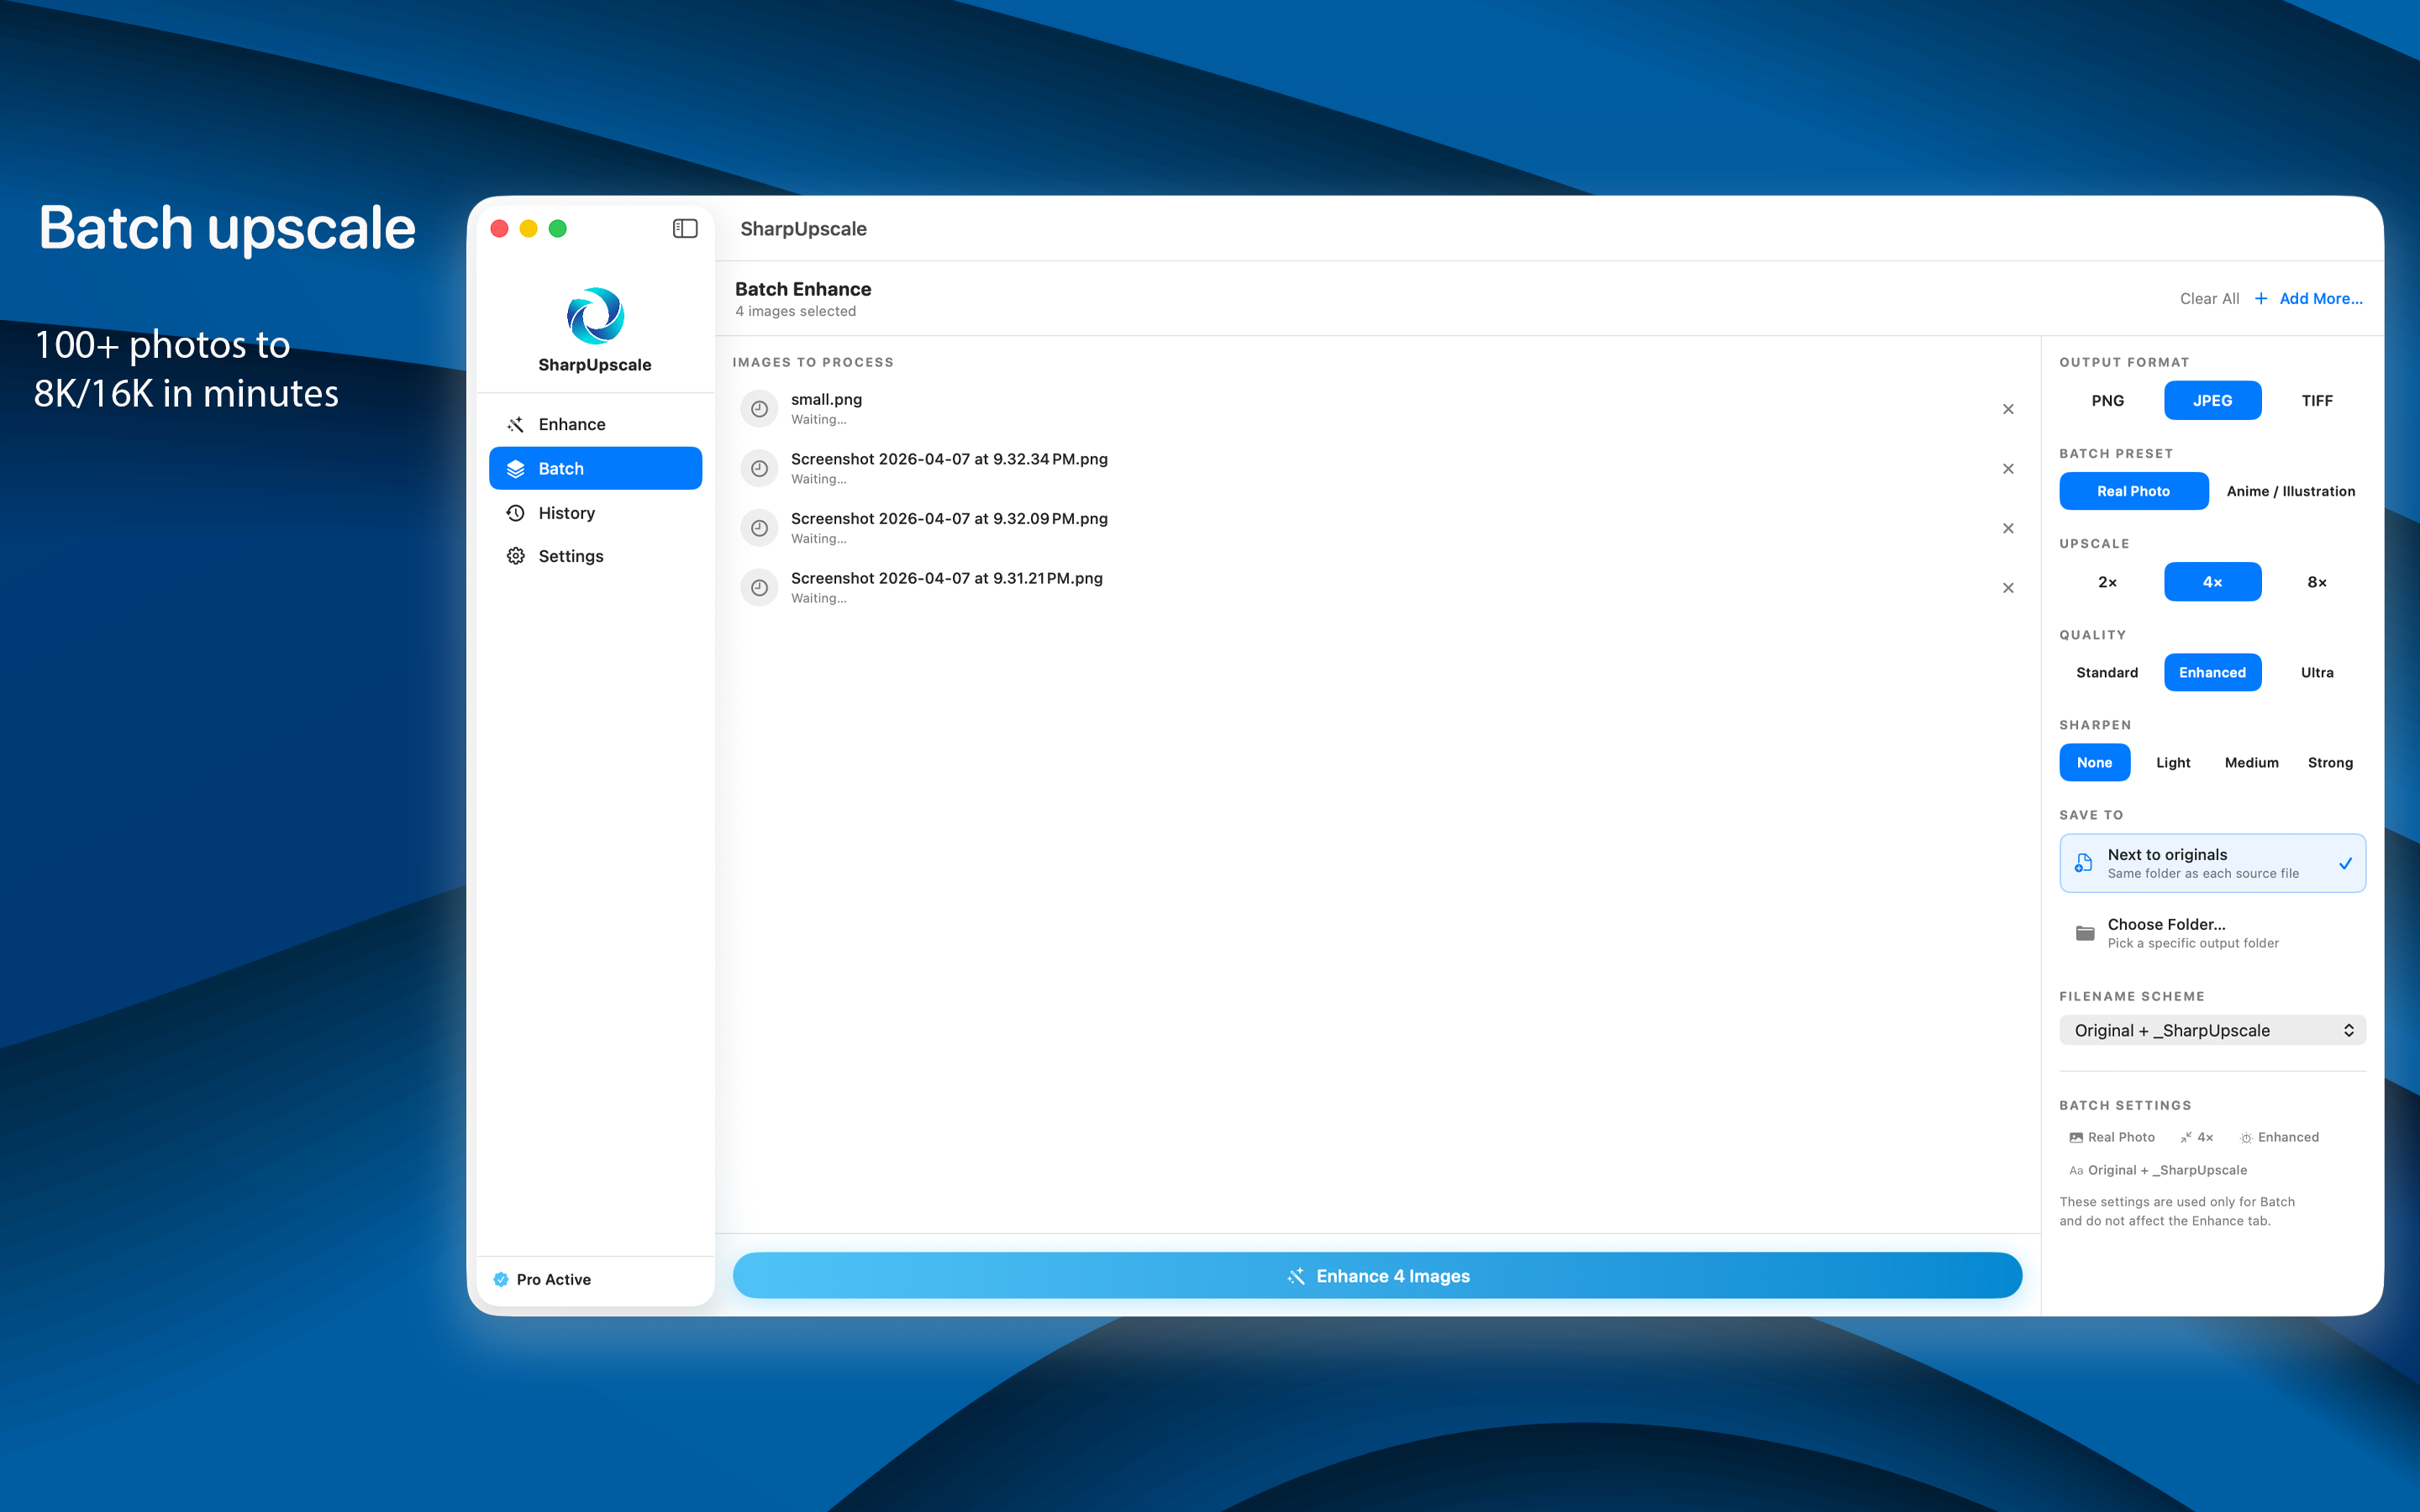2420x1512 pixels.
Task: Open the Batch section via its stack icon
Action: coord(516,468)
